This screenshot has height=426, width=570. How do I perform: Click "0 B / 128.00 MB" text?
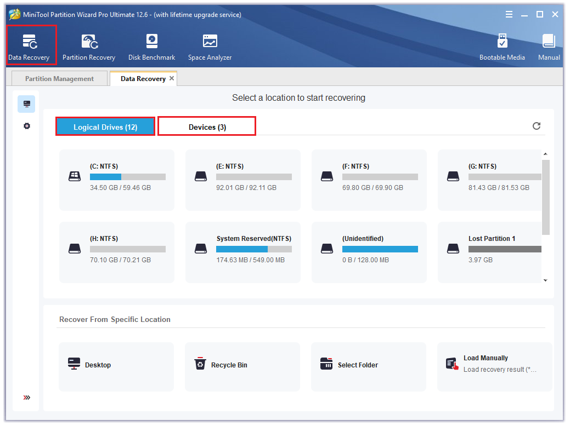coord(365,260)
